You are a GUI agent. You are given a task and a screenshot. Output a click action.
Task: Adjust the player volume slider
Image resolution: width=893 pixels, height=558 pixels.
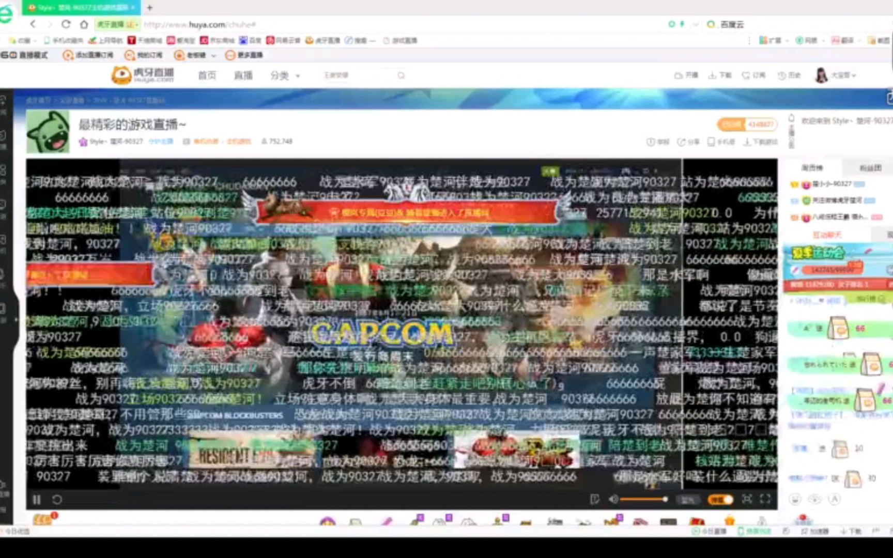(x=644, y=499)
